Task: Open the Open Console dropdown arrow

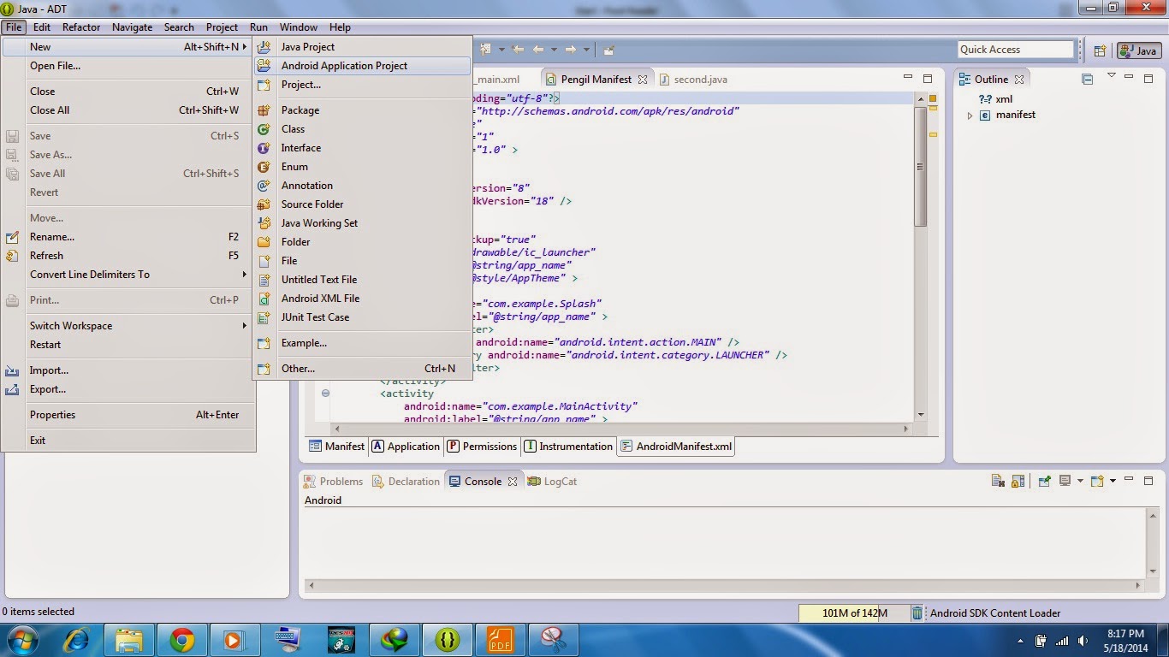Action: [1113, 481]
